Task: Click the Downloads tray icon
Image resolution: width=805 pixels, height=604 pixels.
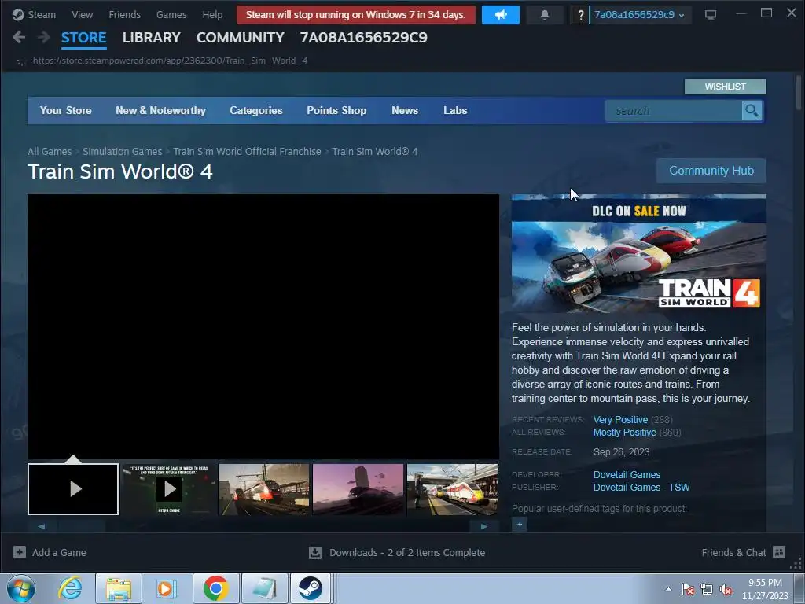Action: (315, 552)
